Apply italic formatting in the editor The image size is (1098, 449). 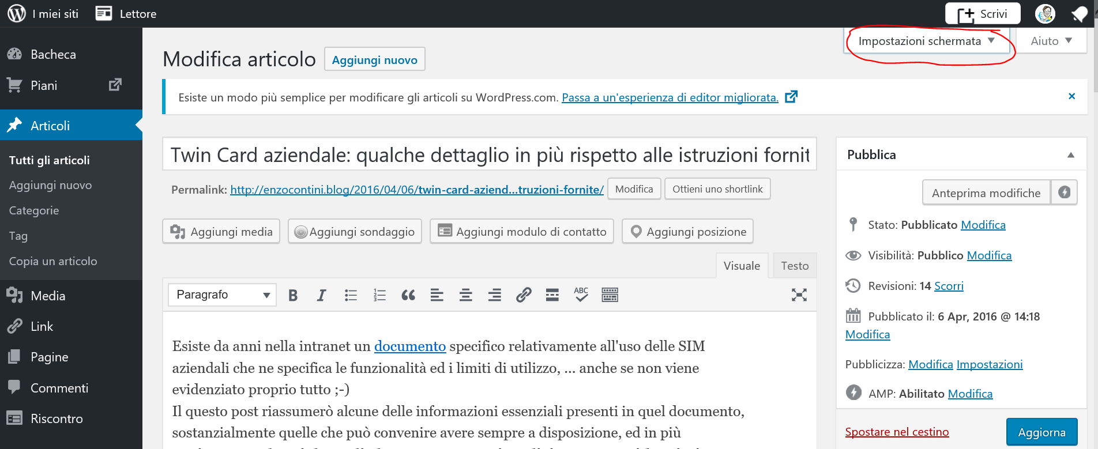[x=321, y=296]
